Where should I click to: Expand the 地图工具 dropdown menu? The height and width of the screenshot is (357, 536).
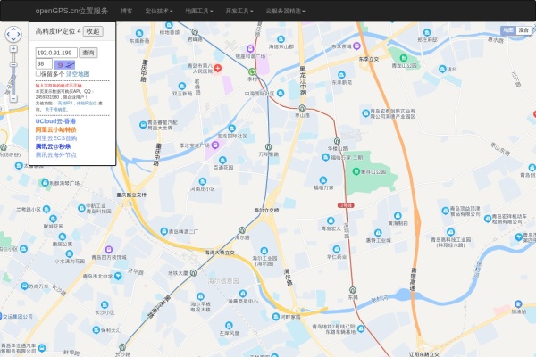pos(198,11)
